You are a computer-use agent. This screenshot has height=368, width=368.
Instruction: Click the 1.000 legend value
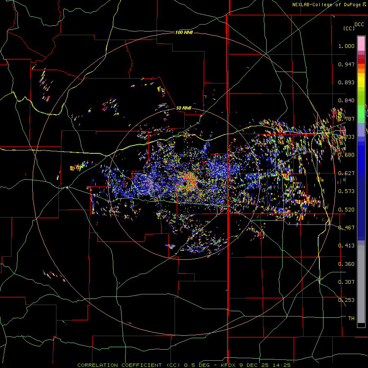click(346, 46)
